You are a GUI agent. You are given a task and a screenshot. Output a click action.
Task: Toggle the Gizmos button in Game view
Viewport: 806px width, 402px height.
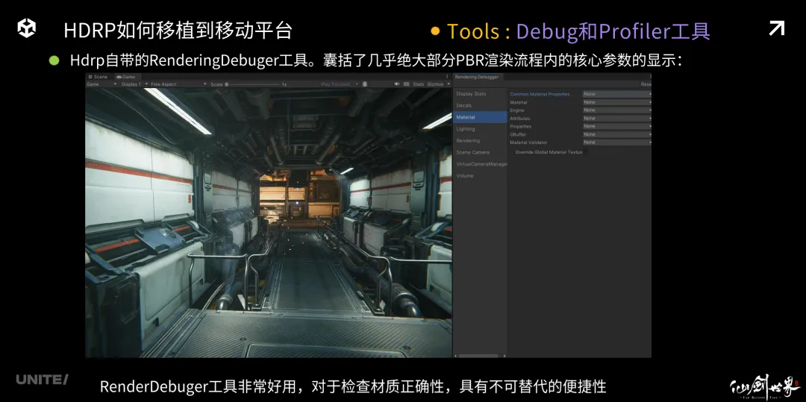435,84
